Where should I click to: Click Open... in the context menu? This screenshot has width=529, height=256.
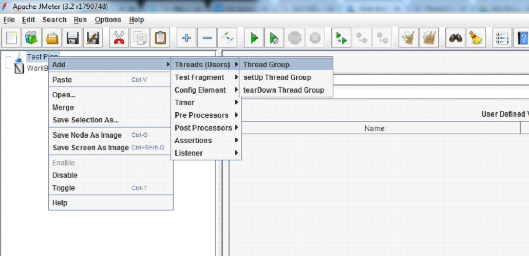pos(110,95)
